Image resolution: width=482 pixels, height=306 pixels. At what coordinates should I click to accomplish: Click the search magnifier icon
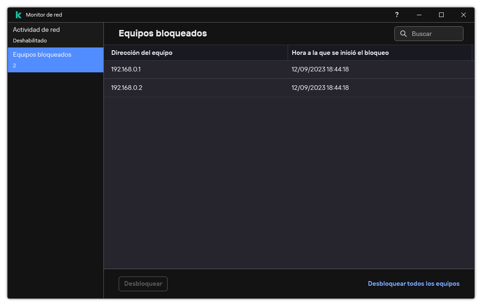404,34
